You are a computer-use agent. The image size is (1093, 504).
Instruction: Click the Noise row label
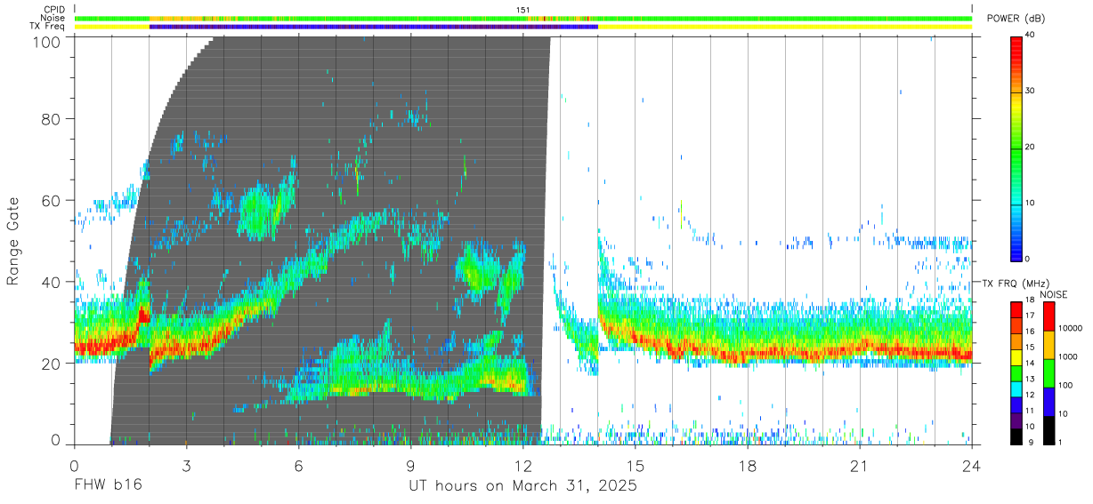(53, 18)
